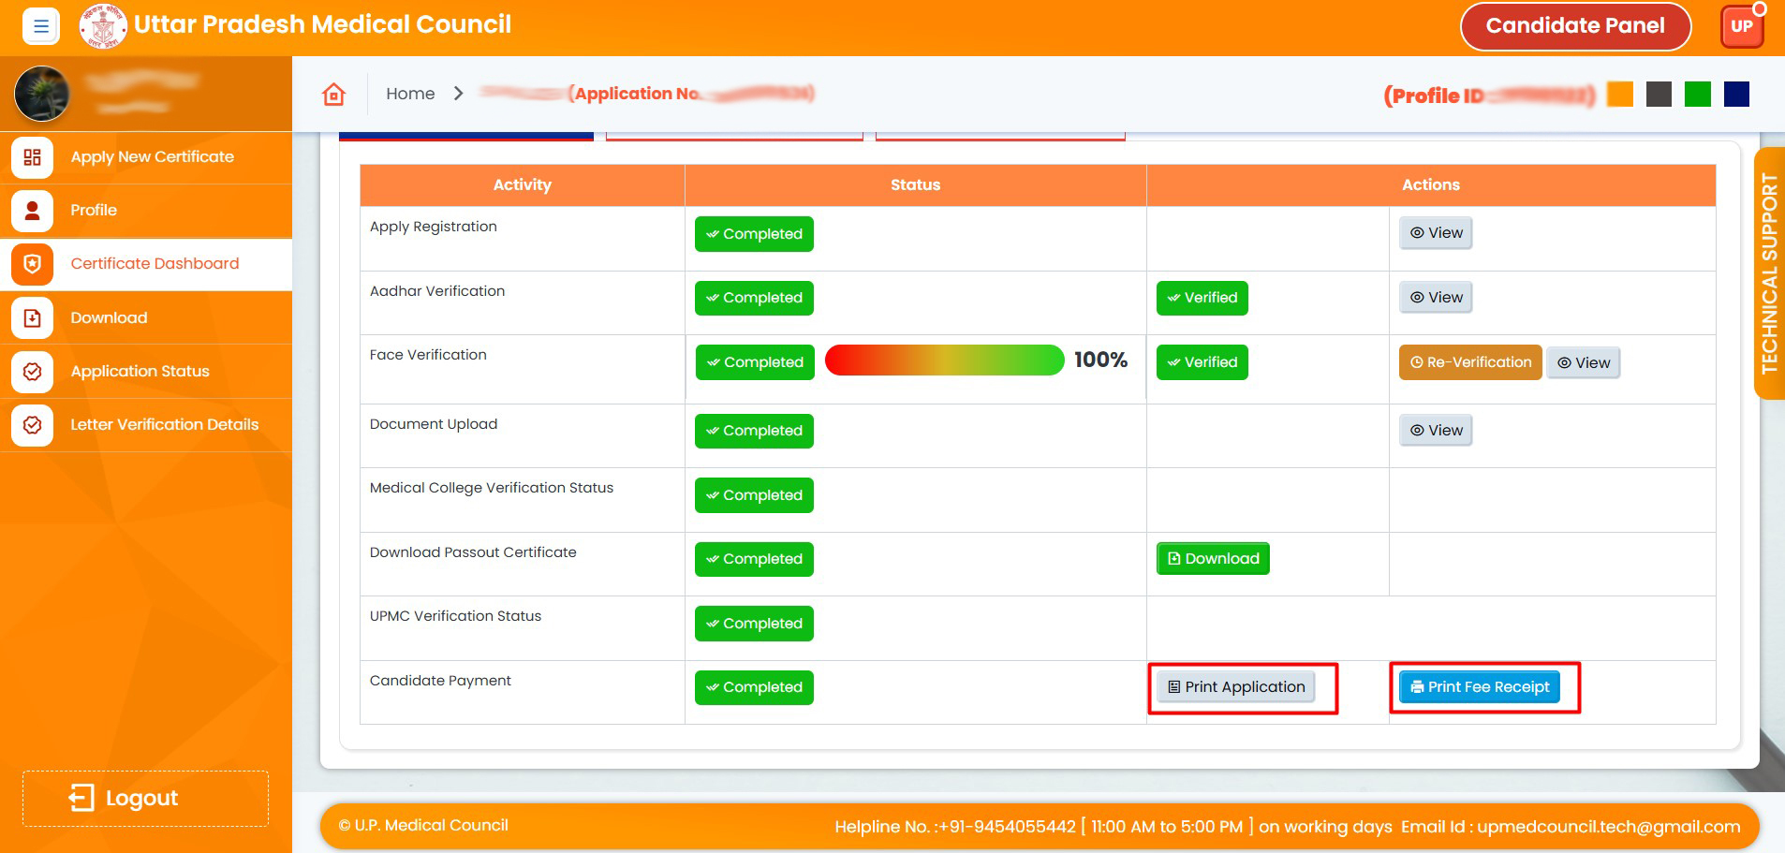The image size is (1785, 853).
Task: Open the Technical Support side tab
Action: click(x=1769, y=273)
